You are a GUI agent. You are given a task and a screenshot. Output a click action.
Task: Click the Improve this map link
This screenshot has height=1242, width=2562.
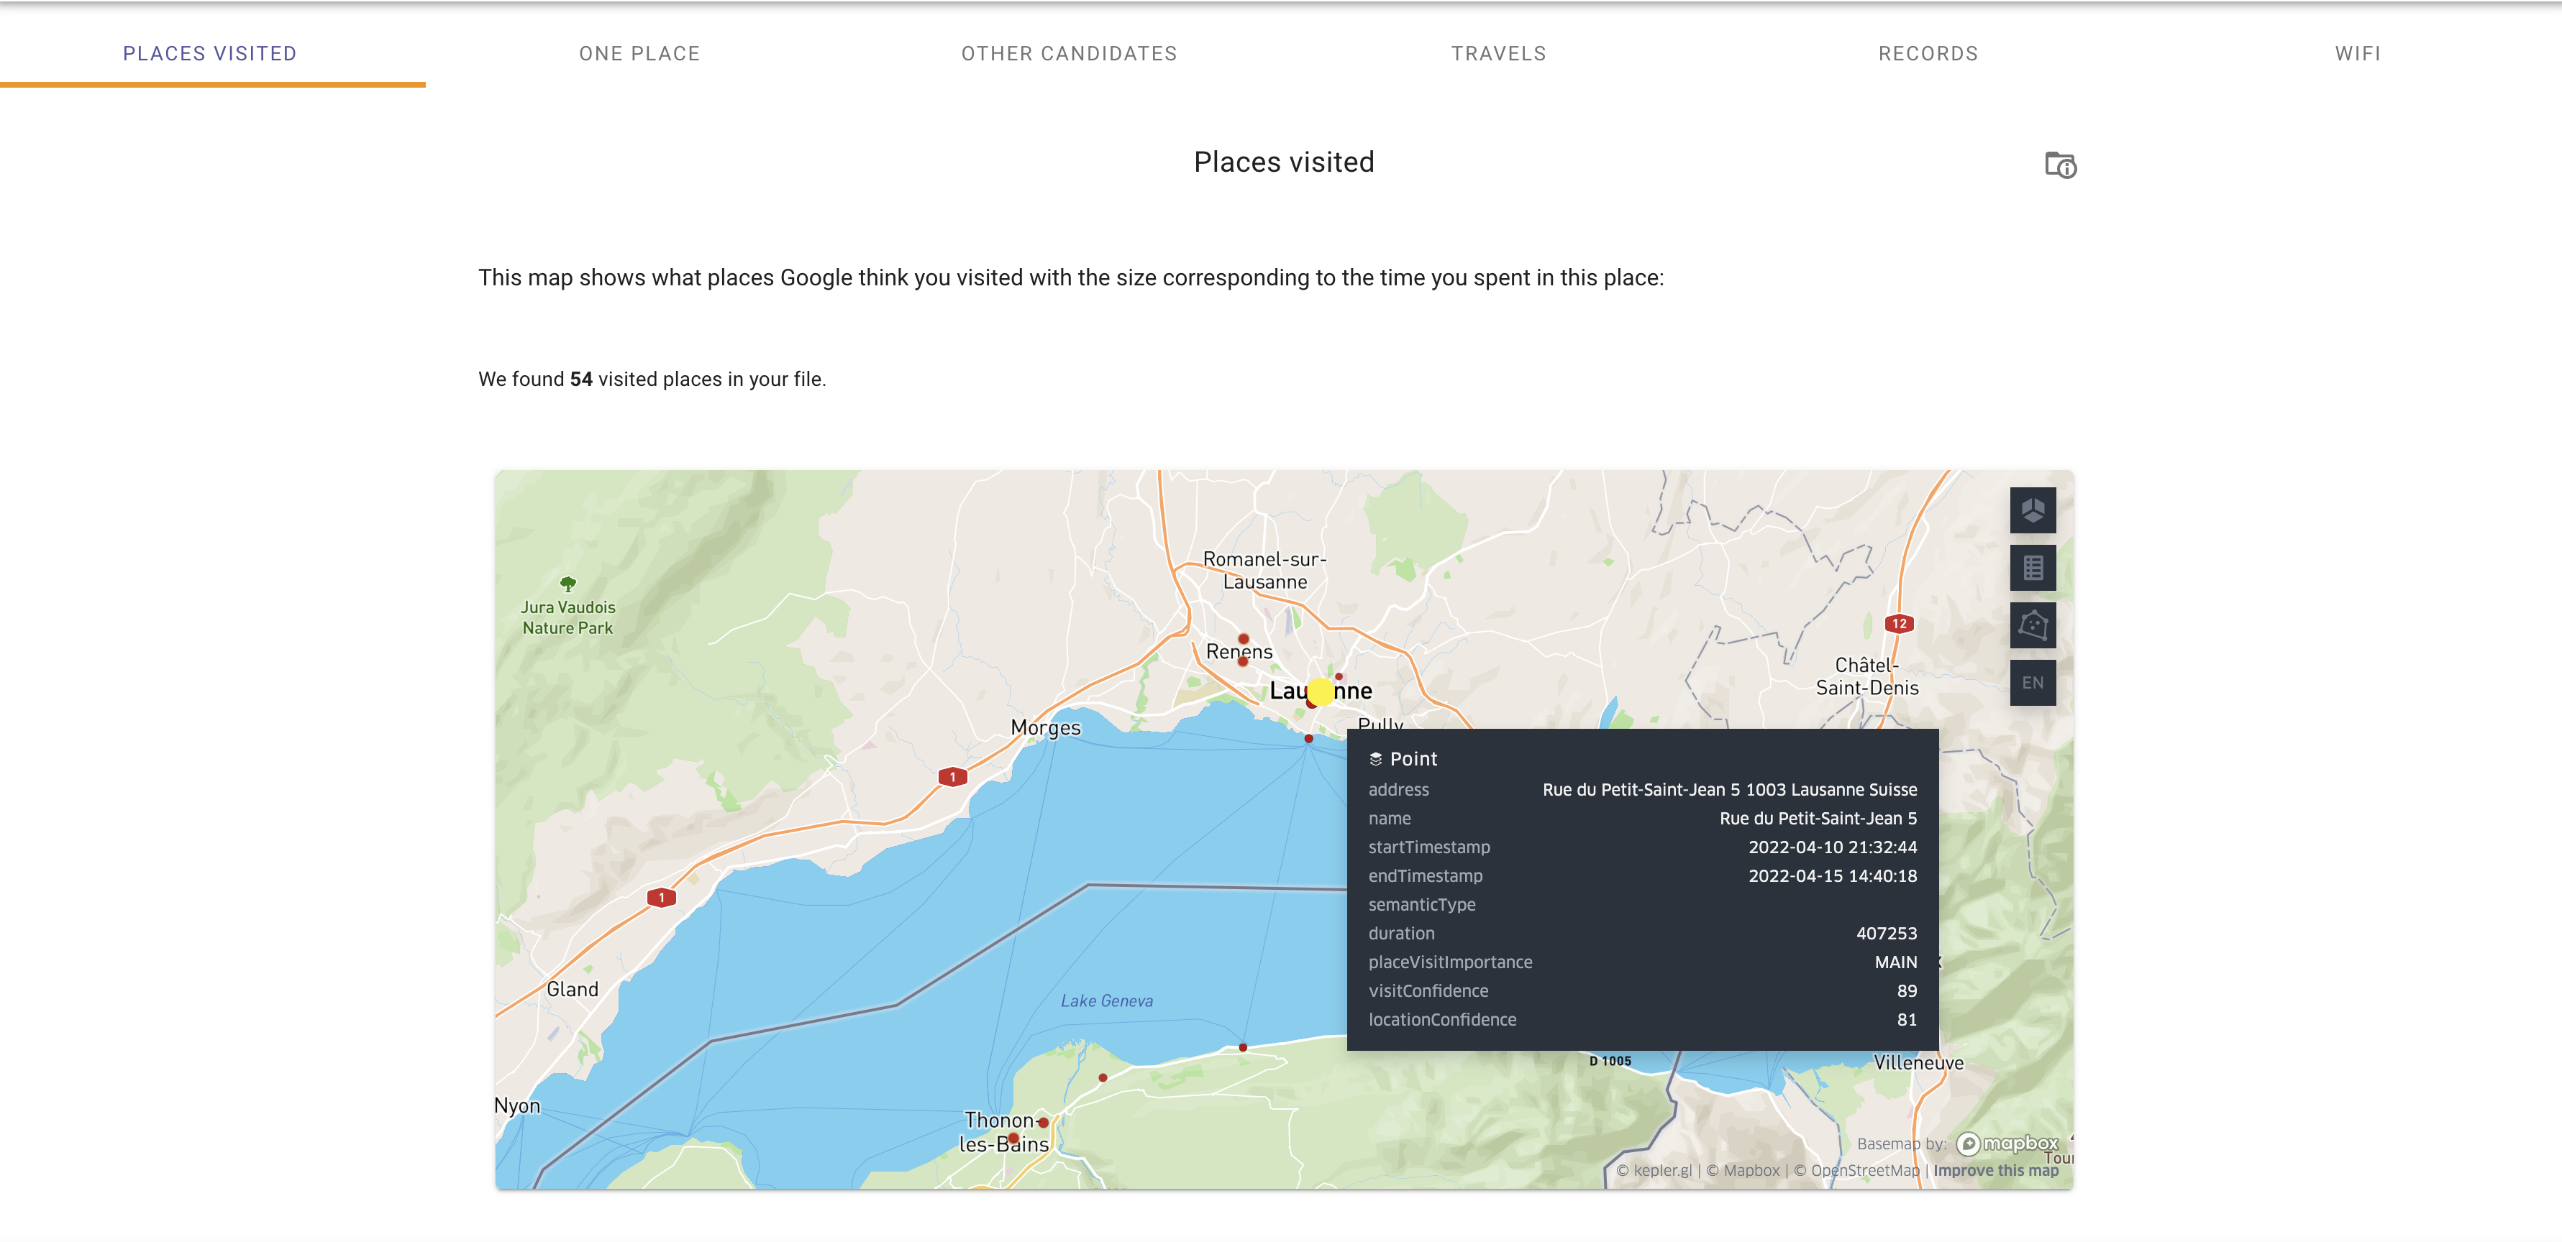coord(1995,1170)
